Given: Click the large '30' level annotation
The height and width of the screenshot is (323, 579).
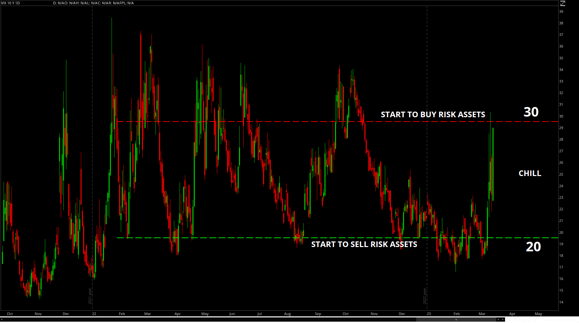Looking at the screenshot, I should 531,112.
